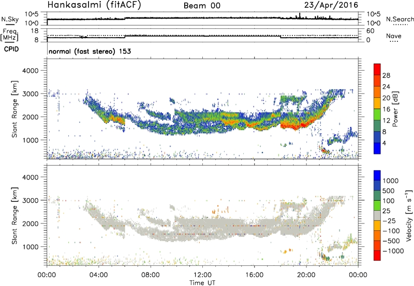Click the "04:00" time tick label
414x286 pixels.
point(98,275)
